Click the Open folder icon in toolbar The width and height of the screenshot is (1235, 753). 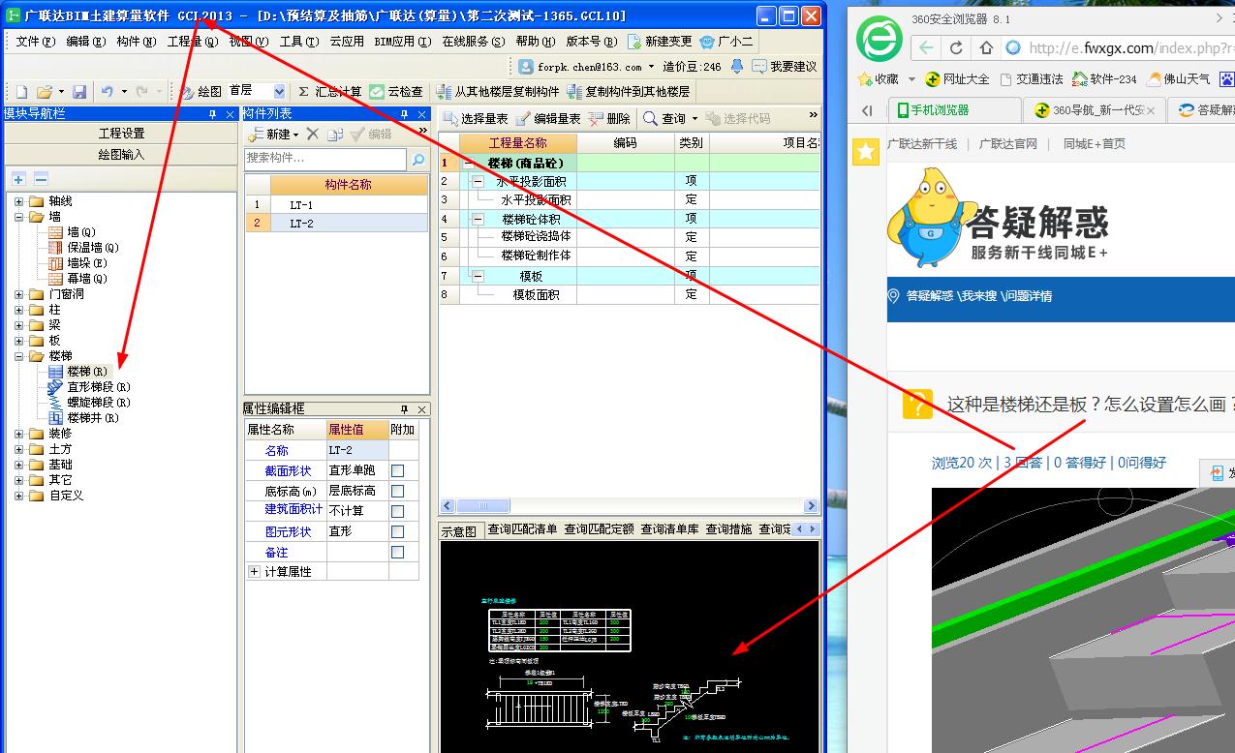pyautogui.click(x=45, y=91)
